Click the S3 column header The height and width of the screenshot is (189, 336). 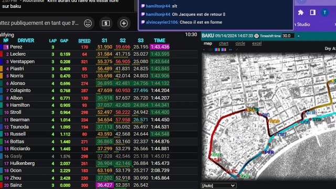point(141,40)
